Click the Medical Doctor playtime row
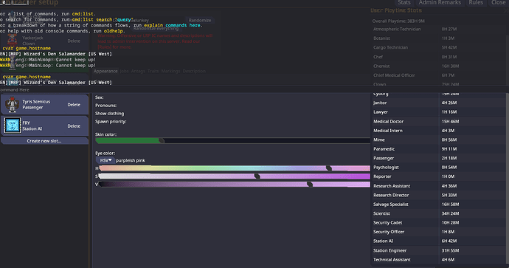 pos(438,121)
